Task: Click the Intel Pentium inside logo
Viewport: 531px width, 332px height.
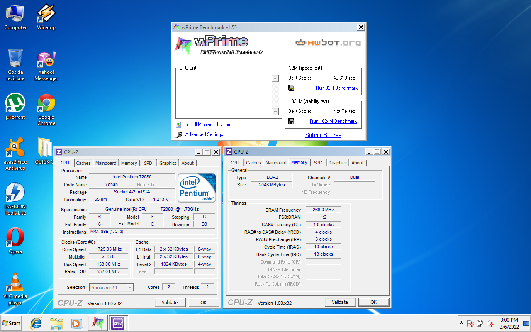Action: (197, 188)
